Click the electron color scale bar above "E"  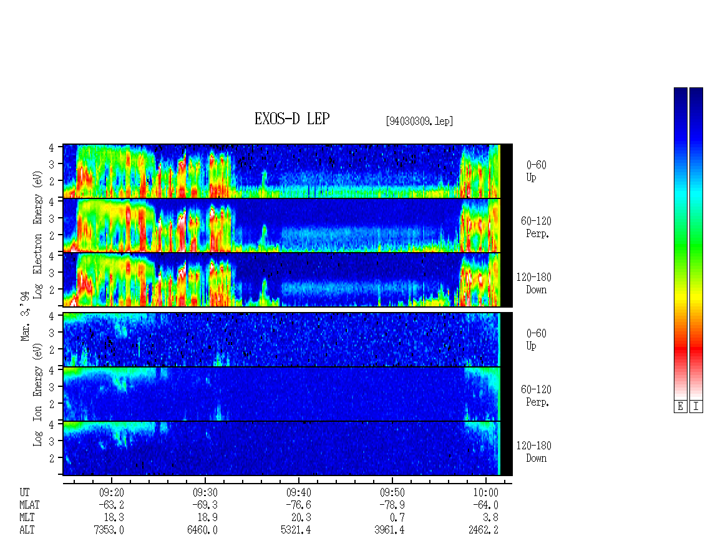(x=680, y=244)
